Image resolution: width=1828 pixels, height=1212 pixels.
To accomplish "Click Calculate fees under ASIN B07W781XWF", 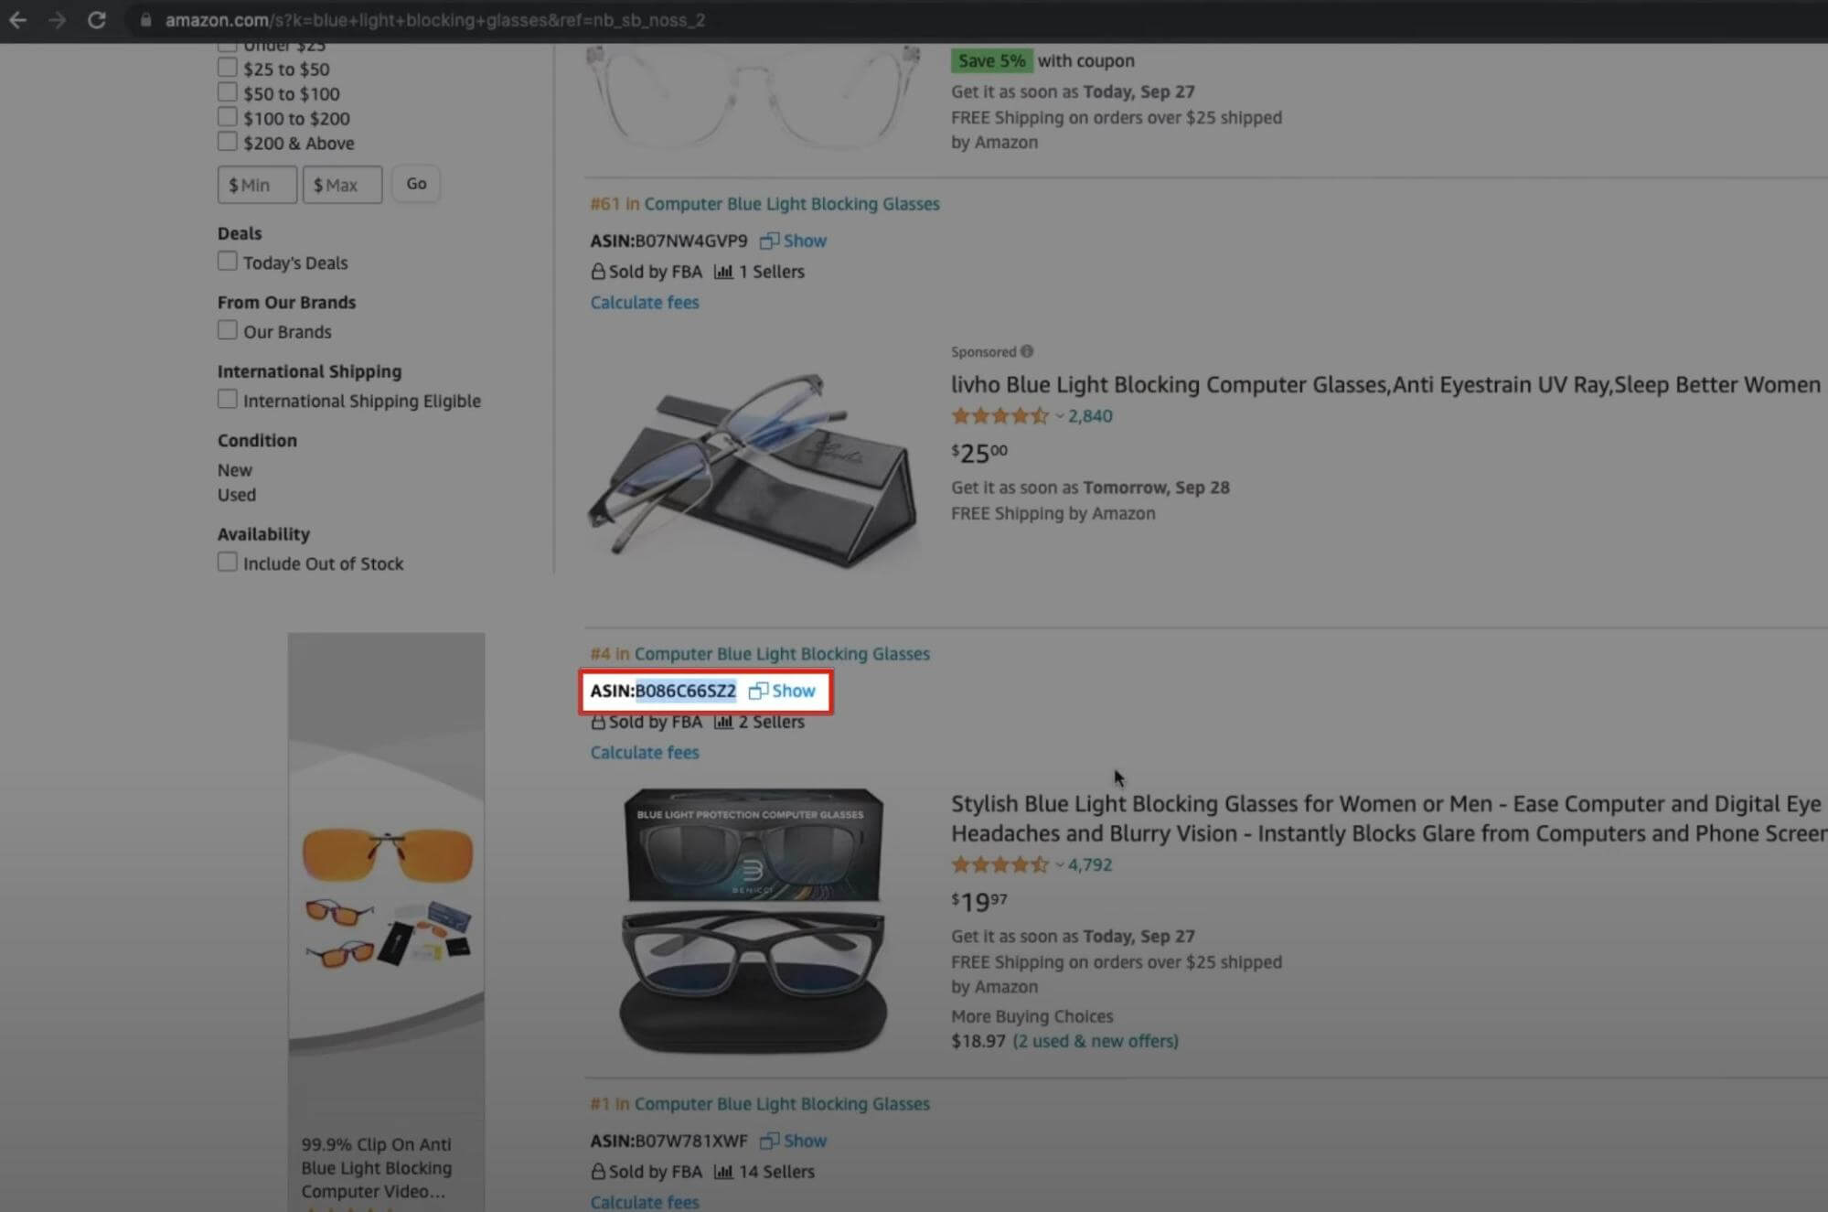I will pos(645,1202).
